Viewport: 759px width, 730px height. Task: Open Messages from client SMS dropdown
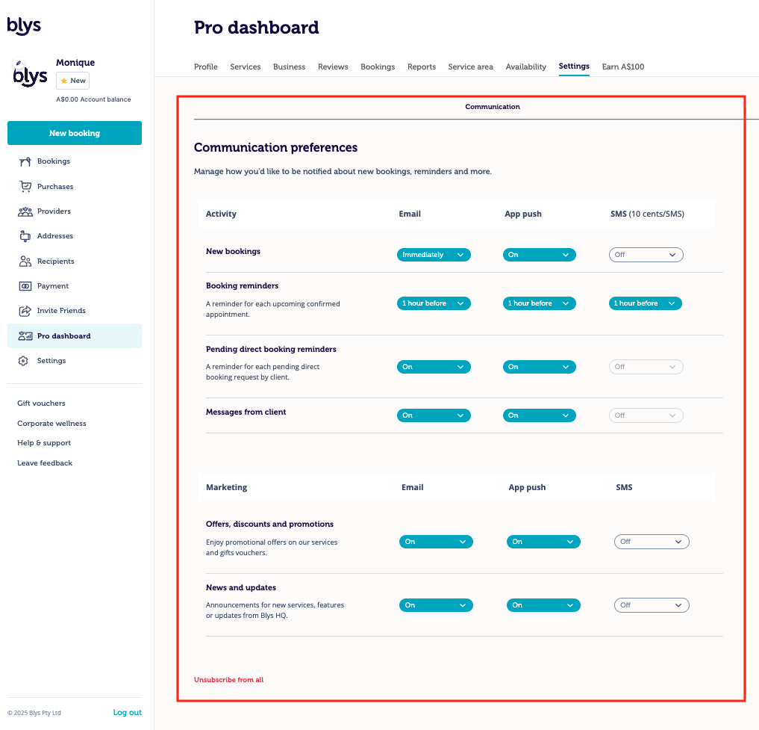pyautogui.click(x=646, y=415)
